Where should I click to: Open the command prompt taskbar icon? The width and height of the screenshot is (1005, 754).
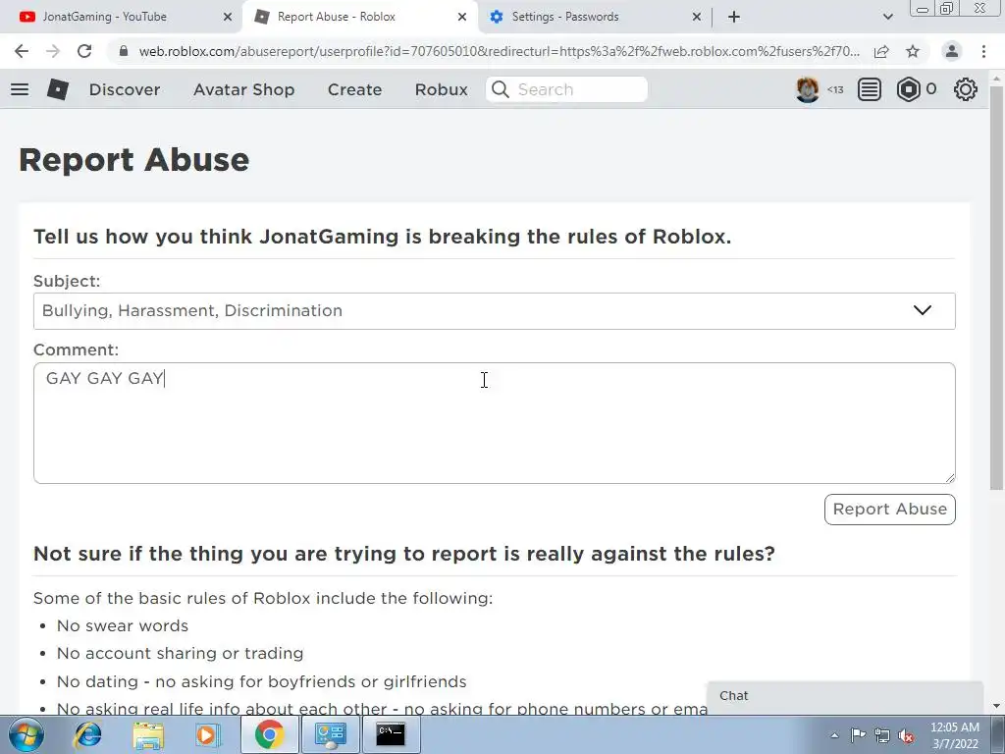pos(391,734)
